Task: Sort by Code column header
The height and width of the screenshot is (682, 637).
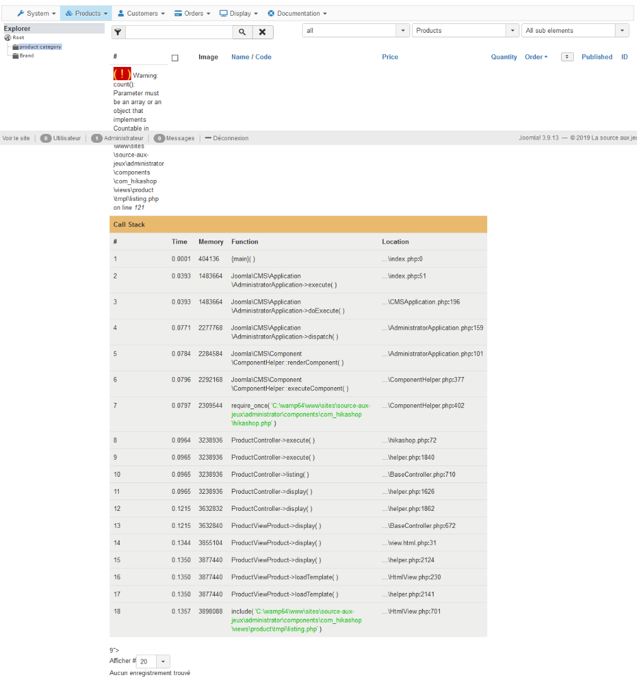Action: click(264, 57)
